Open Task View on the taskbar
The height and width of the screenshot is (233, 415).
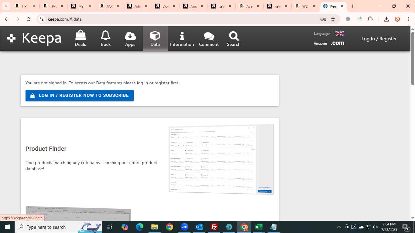(x=109, y=227)
